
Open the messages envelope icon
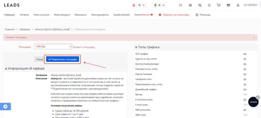coord(219,5)
